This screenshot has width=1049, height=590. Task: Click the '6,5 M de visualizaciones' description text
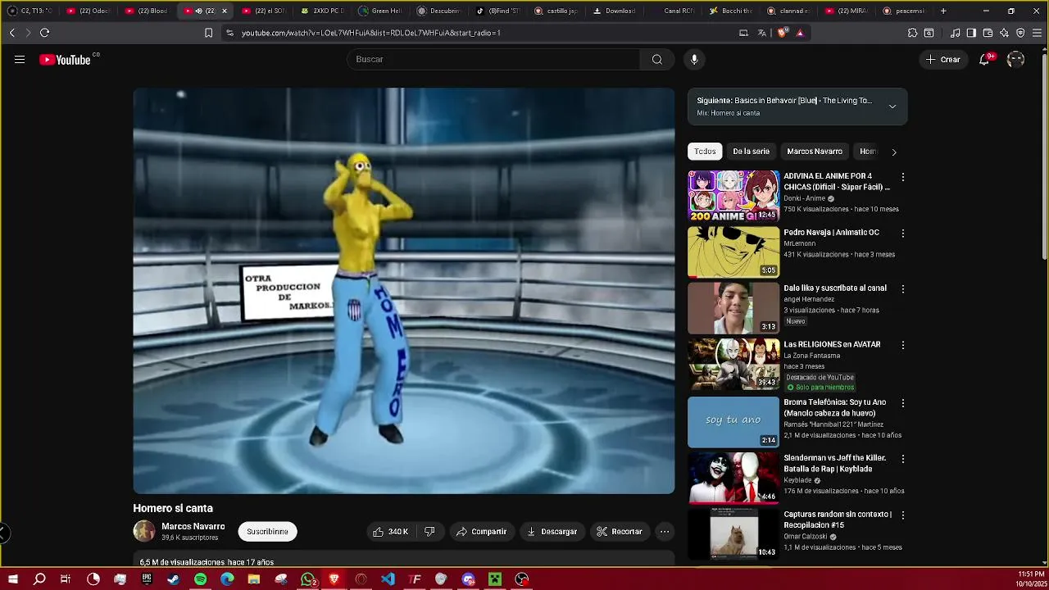[x=207, y=562]
